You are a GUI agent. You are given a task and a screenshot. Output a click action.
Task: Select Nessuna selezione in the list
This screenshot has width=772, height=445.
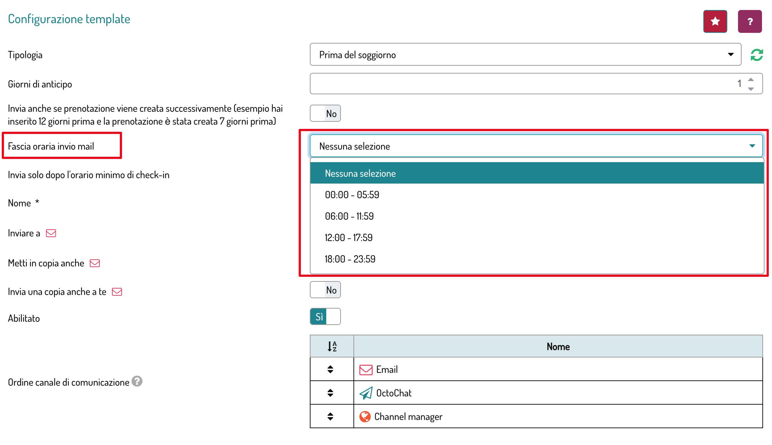[x=360, y=173]
